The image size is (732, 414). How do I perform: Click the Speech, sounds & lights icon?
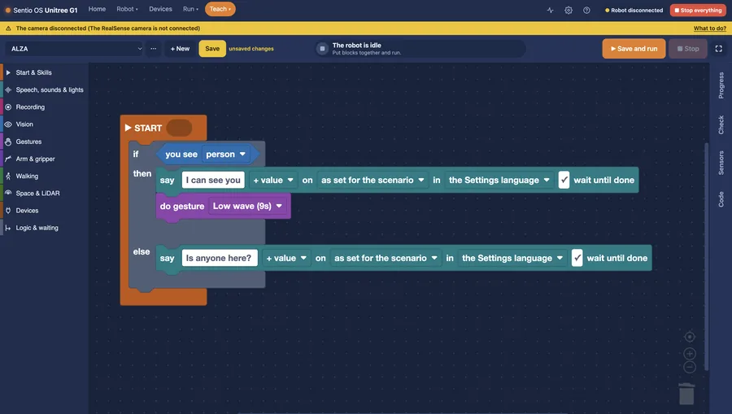click(x=8, y=89)
